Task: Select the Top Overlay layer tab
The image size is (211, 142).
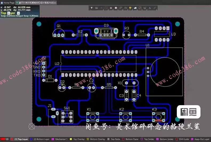Action: click(79, 139)
